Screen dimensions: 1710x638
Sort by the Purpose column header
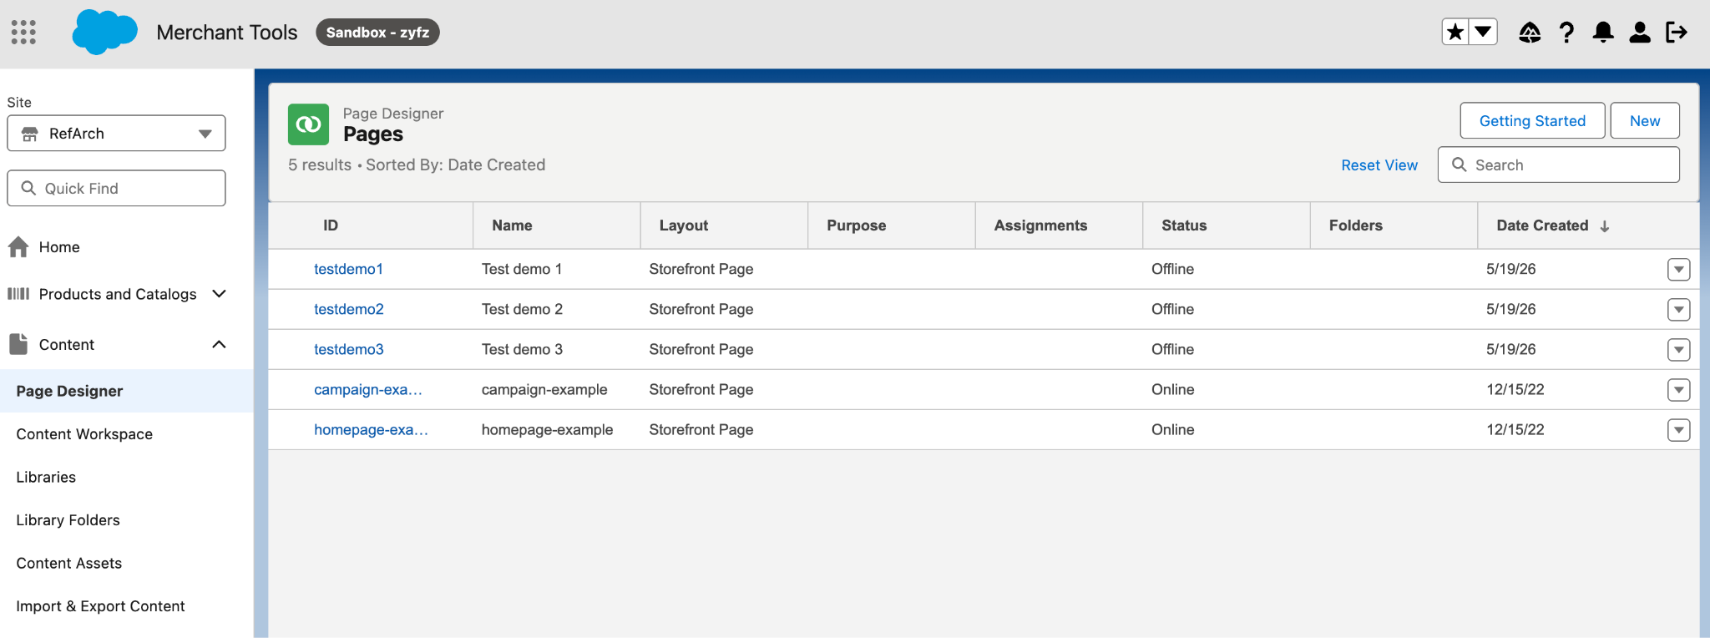856,225
